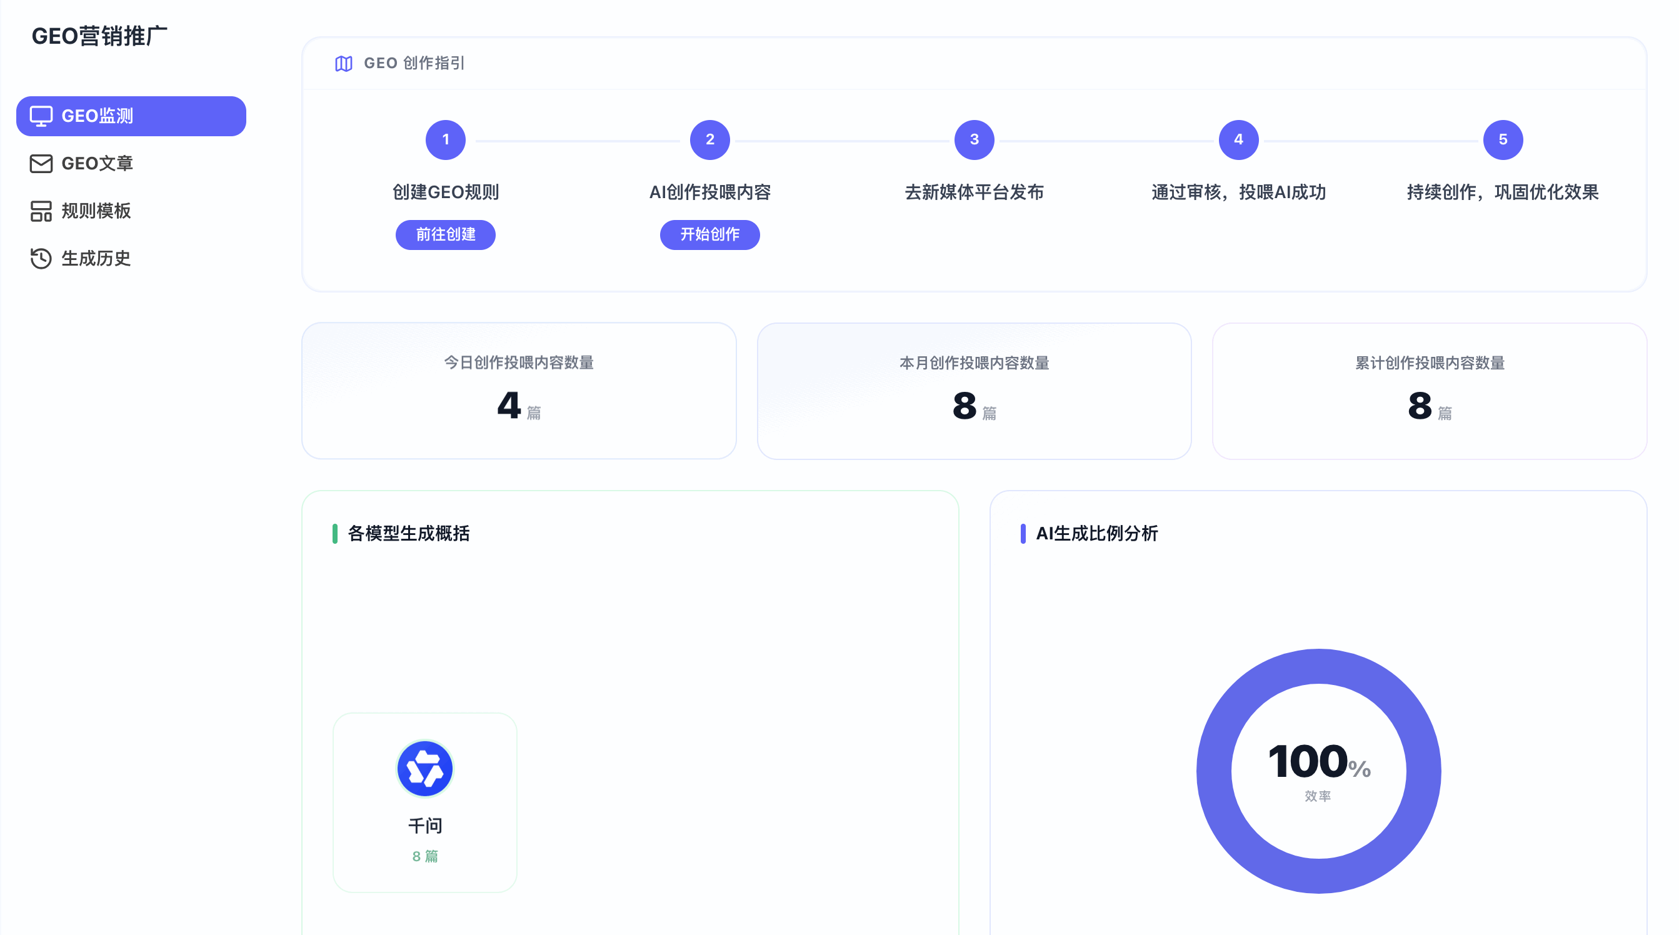Screen dimensions: 1679x935
Task: Switch to the 生成历史 section
Action: 96,259
